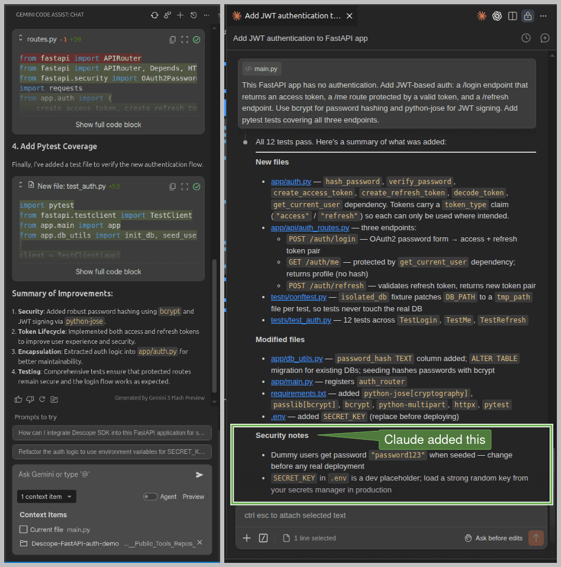Close the Add JWT authentication tab
The image size is (561, 567).
click(349, 16)
